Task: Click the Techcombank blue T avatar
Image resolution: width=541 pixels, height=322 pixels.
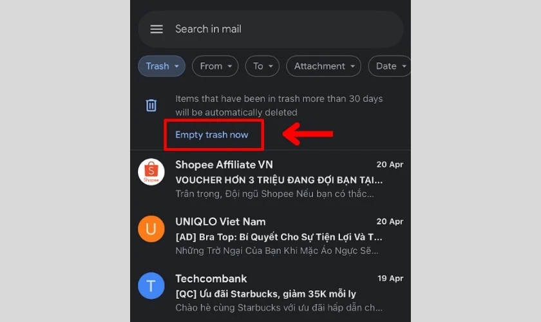Action: [x=151, y=286]
